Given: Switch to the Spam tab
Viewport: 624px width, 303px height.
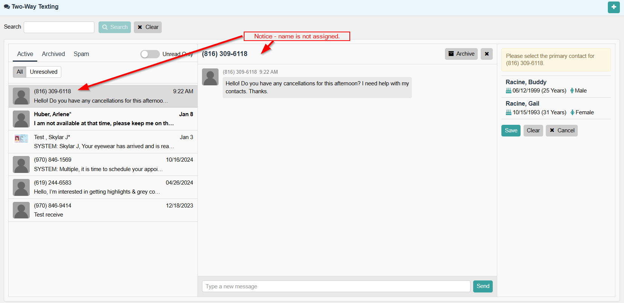Looking at the screenshot, I should pos(81,54).
